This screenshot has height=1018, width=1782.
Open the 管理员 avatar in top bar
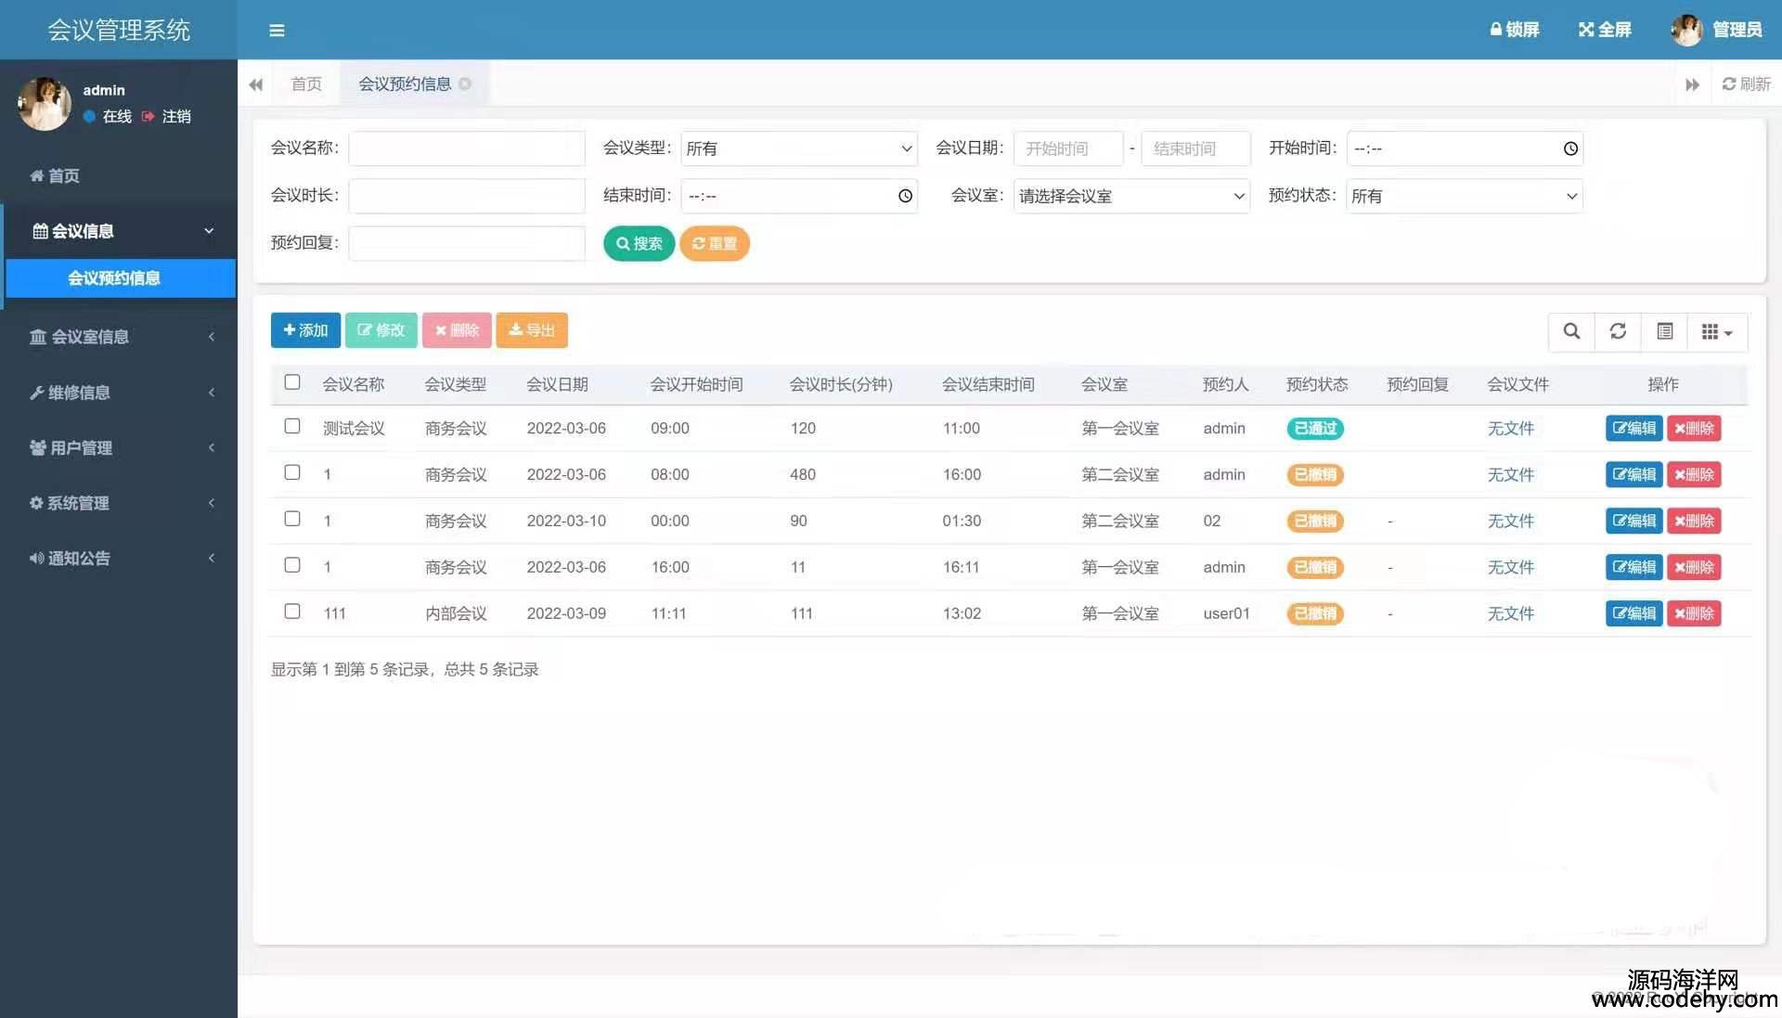[1686, 30]
